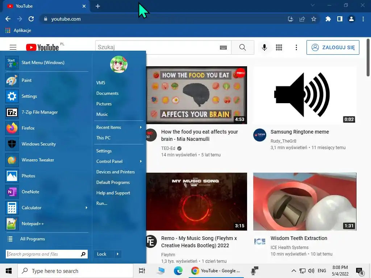Click Search programs and files box
Image resolution: width=371 pixels, height=278 pixels.
pos(47,254)
